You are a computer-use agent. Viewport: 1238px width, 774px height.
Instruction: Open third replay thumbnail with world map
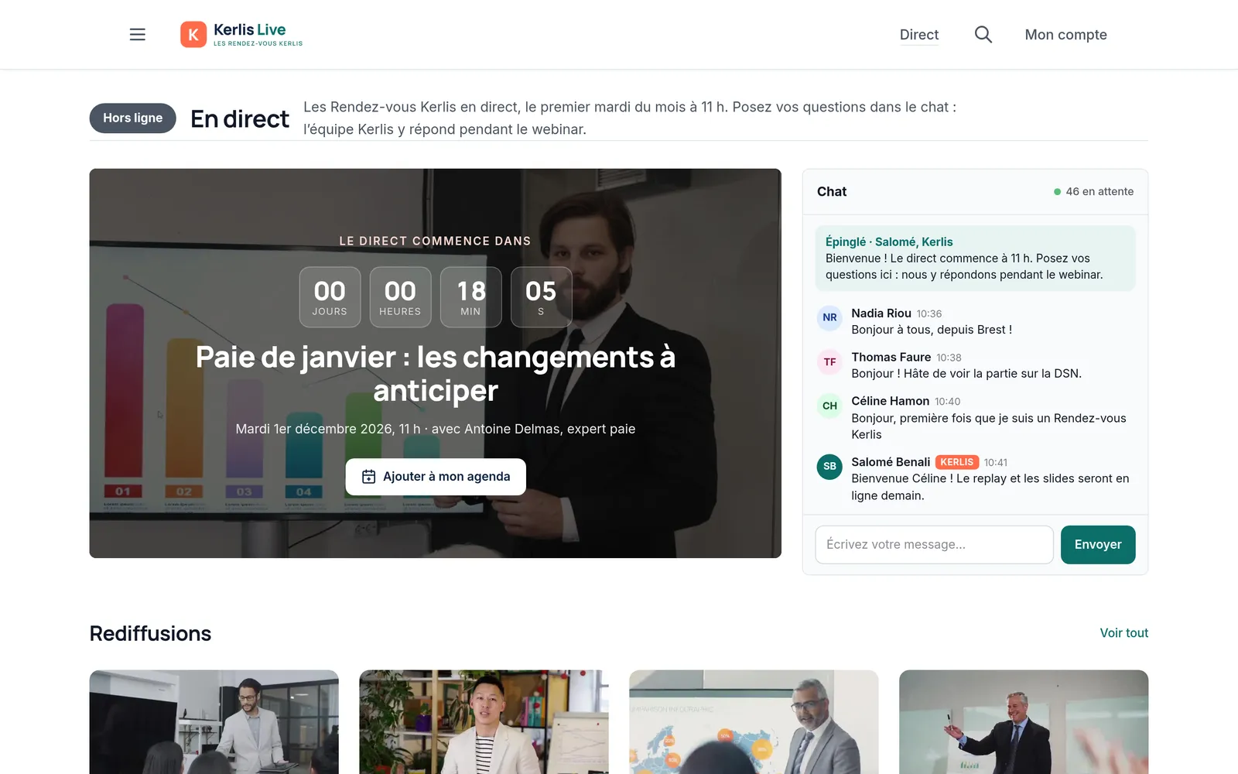(x=754, y=721)
